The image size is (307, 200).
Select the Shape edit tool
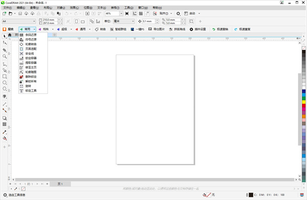pyautogui.click(x=5, y=43)
